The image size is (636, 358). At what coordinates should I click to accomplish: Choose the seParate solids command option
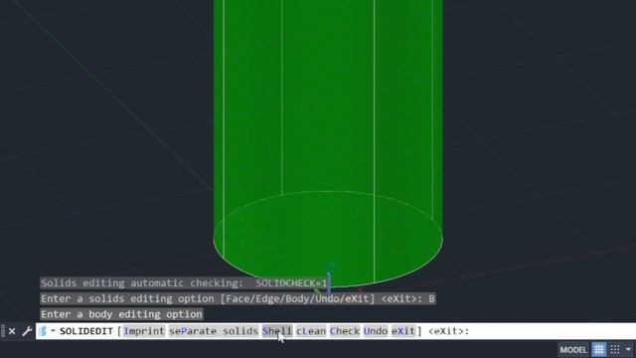tap(214, 331)
